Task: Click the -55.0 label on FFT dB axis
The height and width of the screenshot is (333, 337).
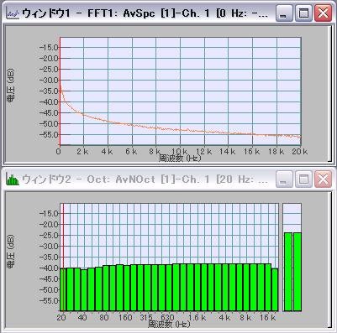Action: (49, 134)
